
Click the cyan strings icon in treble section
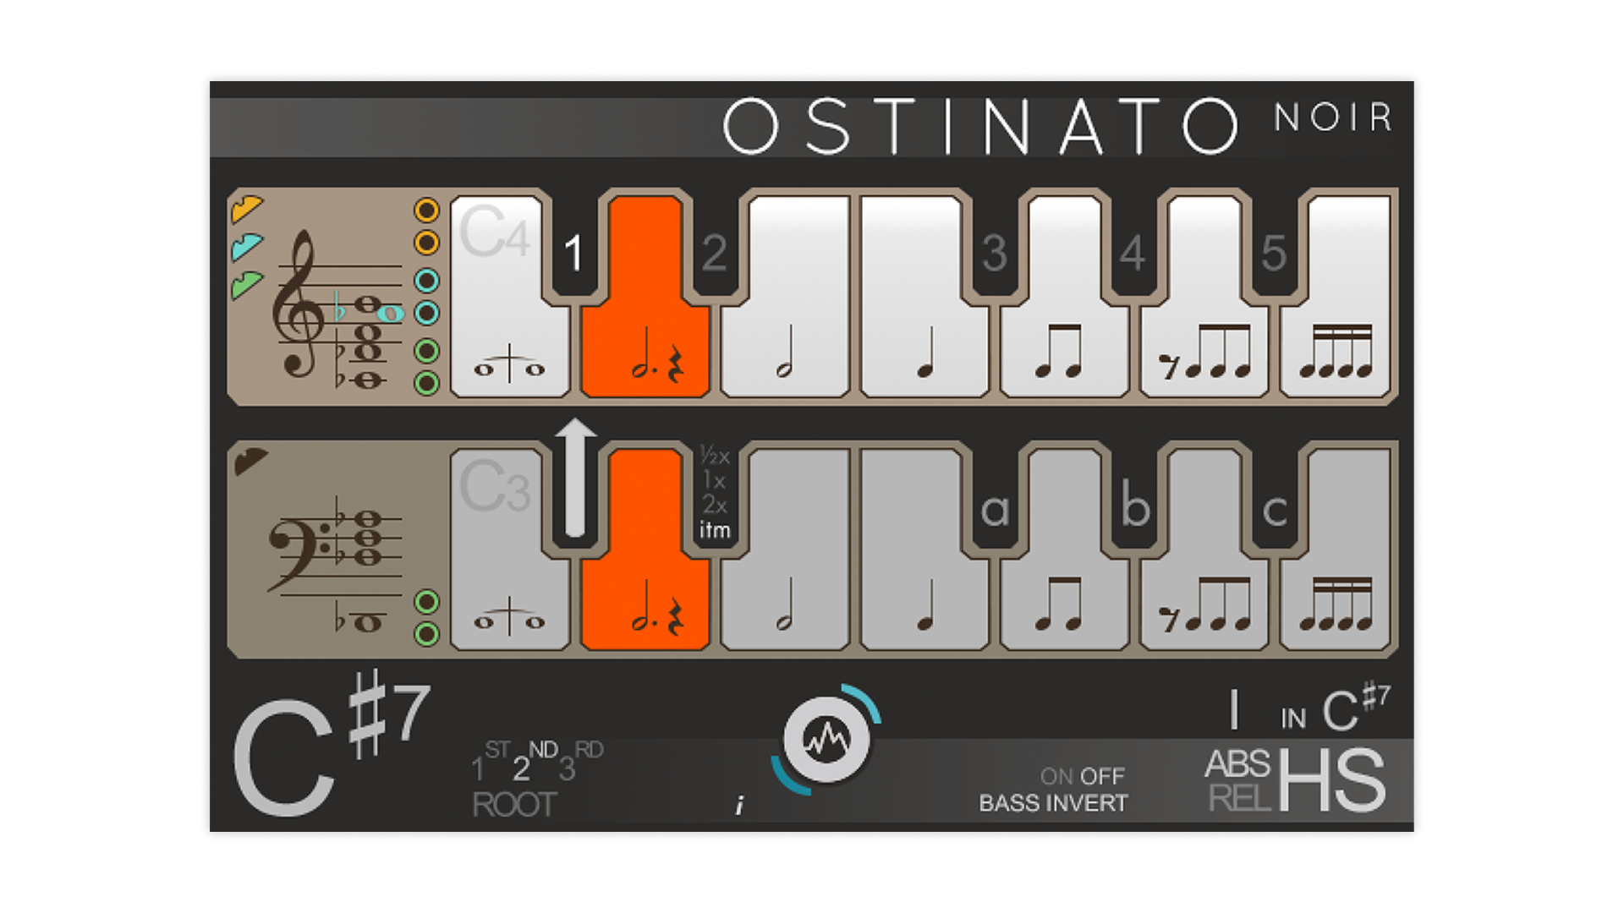coord(248,246)
